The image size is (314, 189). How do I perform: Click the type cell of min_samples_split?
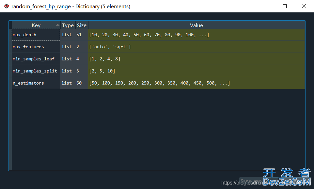tap(68, 71)
